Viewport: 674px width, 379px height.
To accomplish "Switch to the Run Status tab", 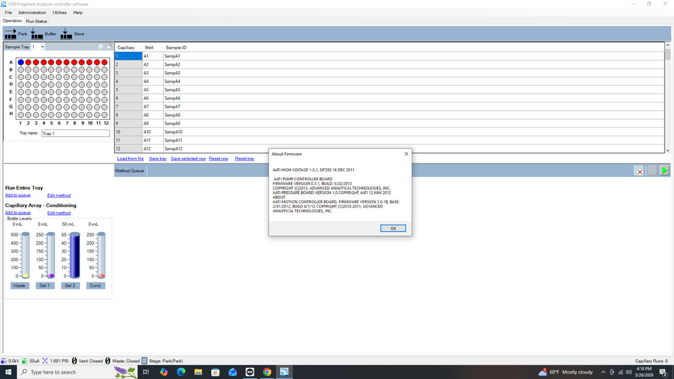I will 37,21.
